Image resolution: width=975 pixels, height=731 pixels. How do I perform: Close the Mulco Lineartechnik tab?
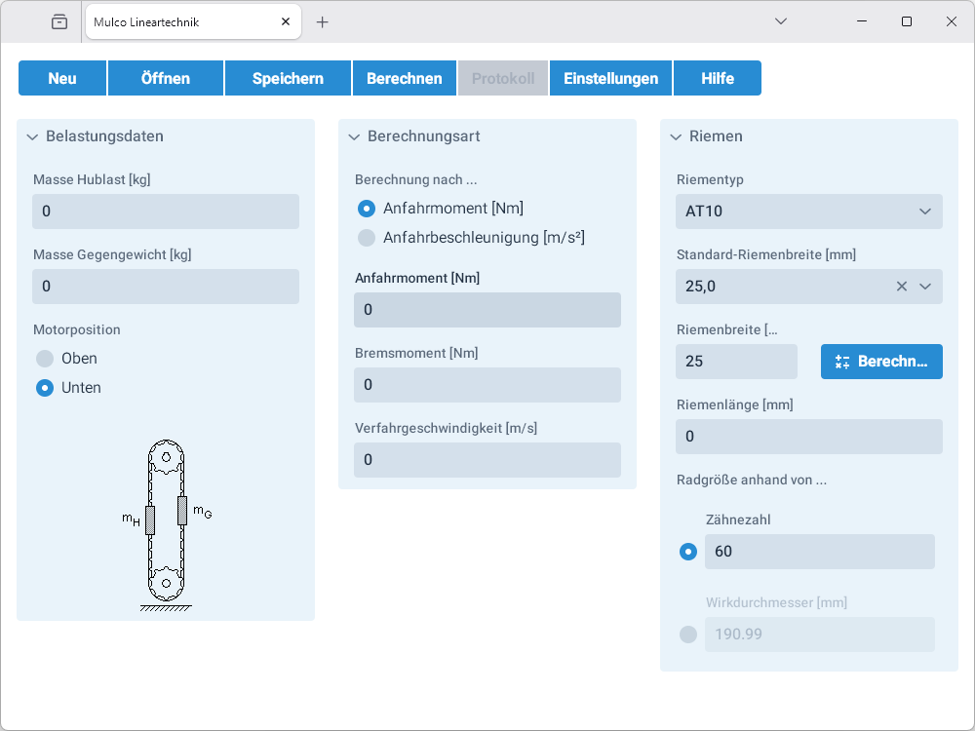click(285, 21)
